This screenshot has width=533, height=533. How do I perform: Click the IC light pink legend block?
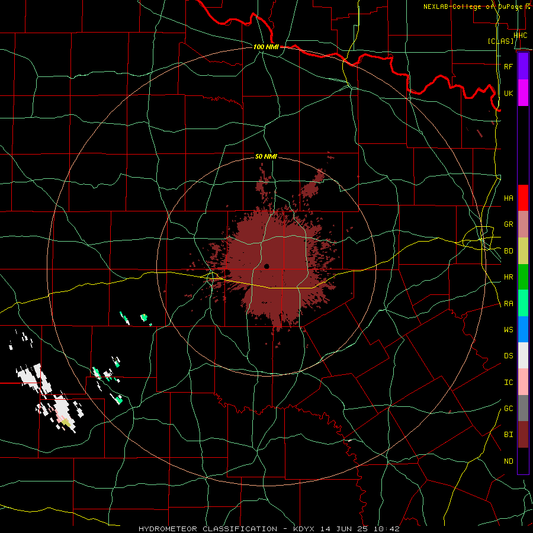coord(523,382)
